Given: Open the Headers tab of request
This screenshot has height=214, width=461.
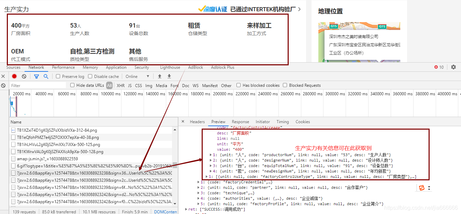Looking at the screenshot, I should point(197,122).
